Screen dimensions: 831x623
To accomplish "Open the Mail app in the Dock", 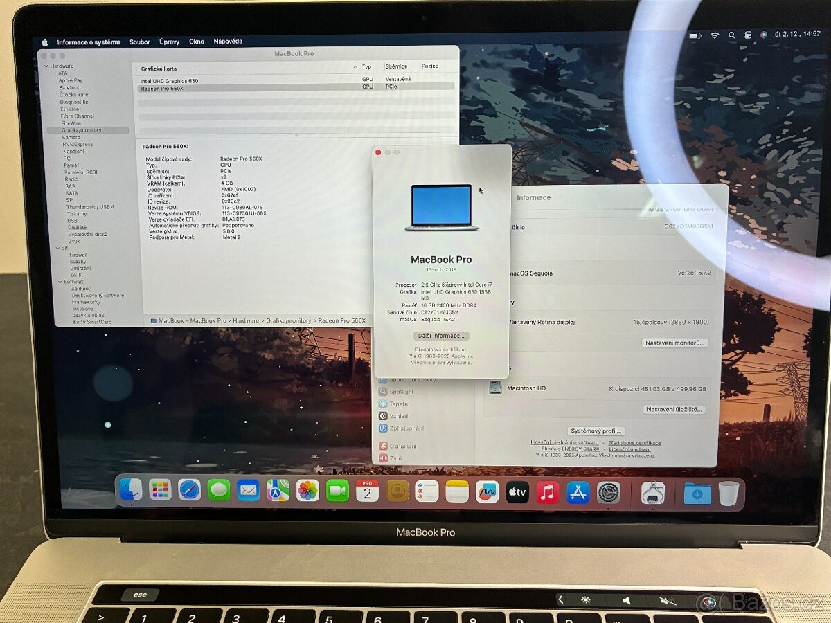I will (x=249, y=490).
